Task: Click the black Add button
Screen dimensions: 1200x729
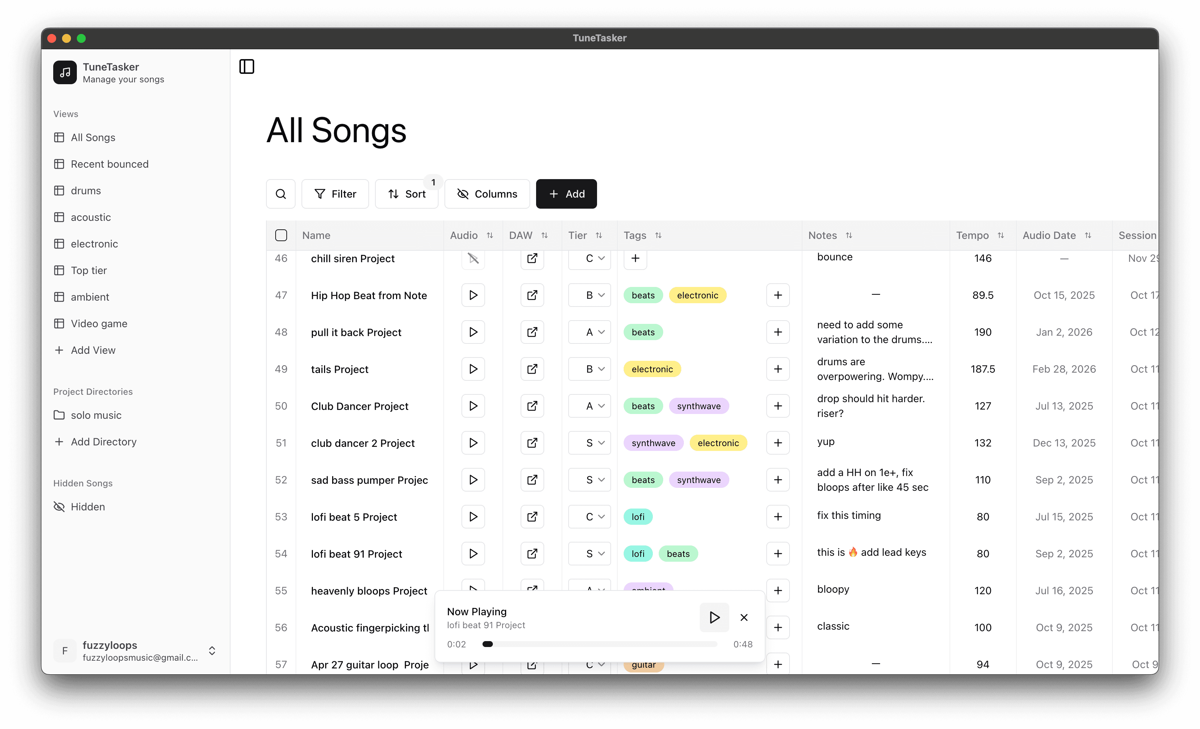Action: click(566, 194)
